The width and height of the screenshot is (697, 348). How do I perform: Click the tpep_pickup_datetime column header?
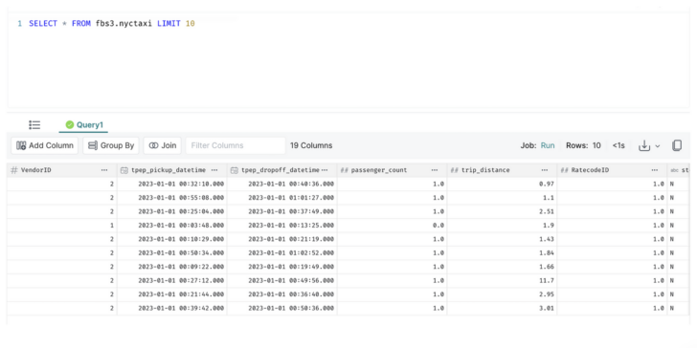172,170
